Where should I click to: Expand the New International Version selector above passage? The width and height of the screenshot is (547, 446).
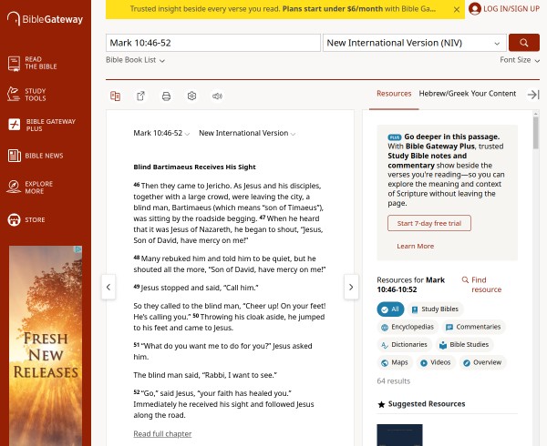click(247, 133)
